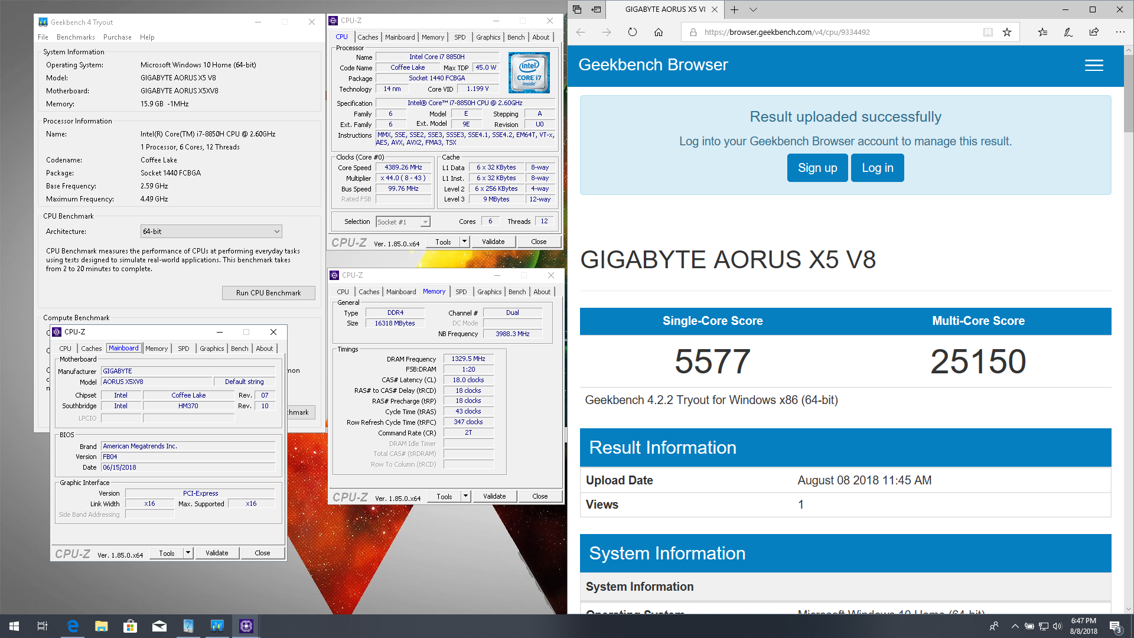Open Microsoft Store from the taskbar
The width and height of the screenshot is (1134, 638).
coord(130,626)
